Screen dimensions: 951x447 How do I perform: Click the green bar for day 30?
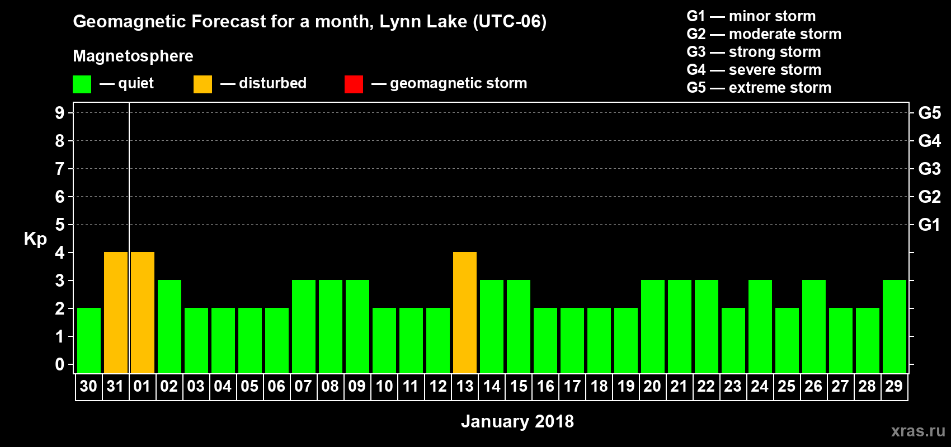(x=89, y=341)
